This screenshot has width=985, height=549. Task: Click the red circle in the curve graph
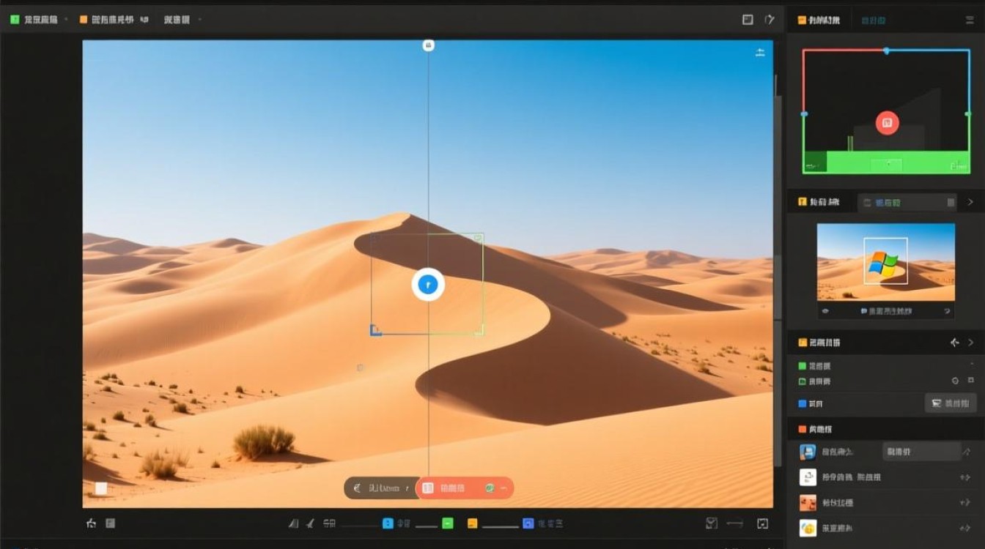click(x=887, y=123)
